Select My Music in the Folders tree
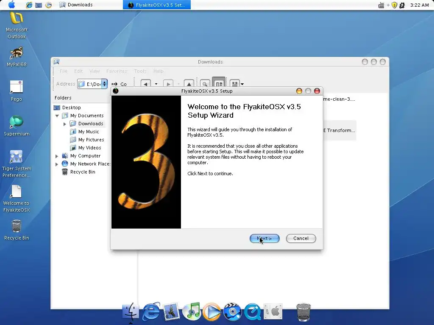 88,132
